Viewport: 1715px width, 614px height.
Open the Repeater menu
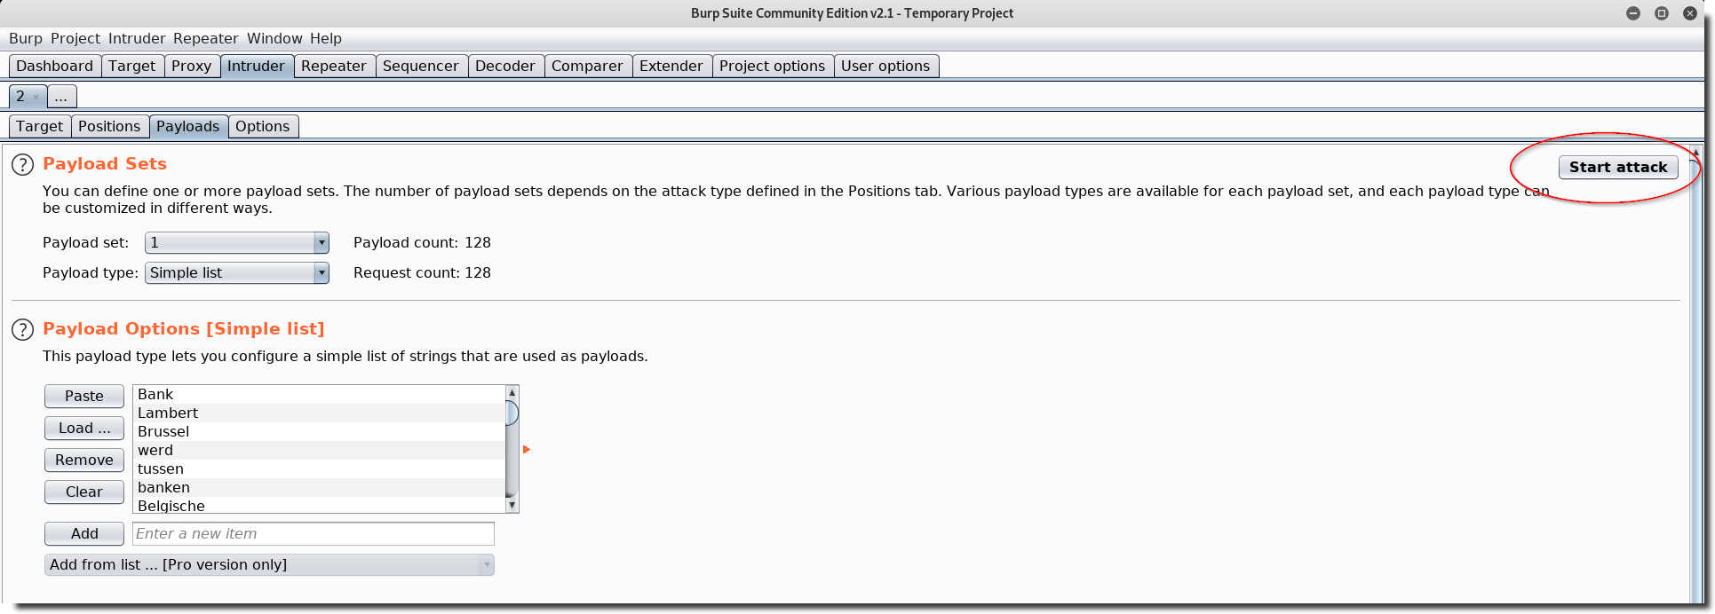205,39
